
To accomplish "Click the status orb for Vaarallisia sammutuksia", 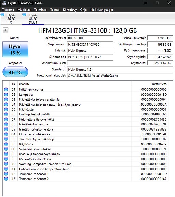I will pyautogui.click(x=6, y=149).
